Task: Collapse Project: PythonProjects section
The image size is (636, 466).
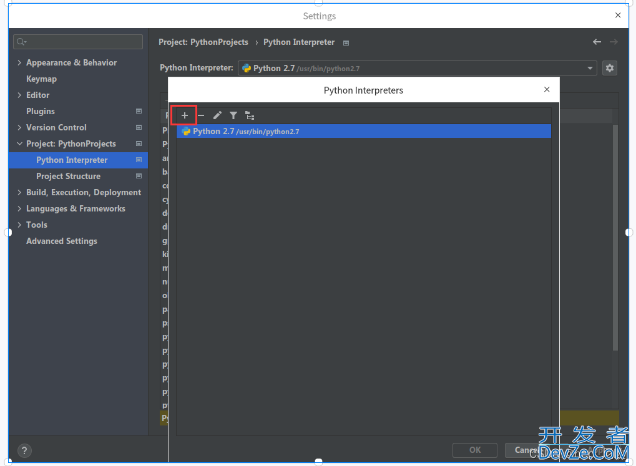Action: point(19,143)
